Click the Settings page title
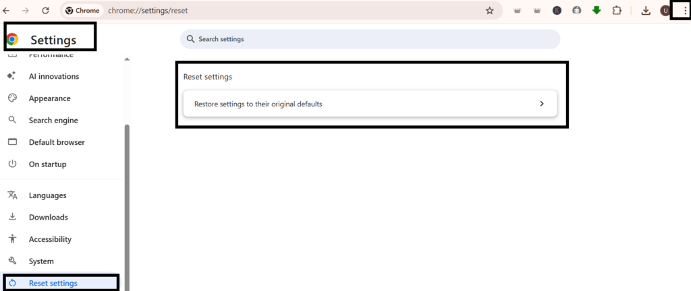 53,40
